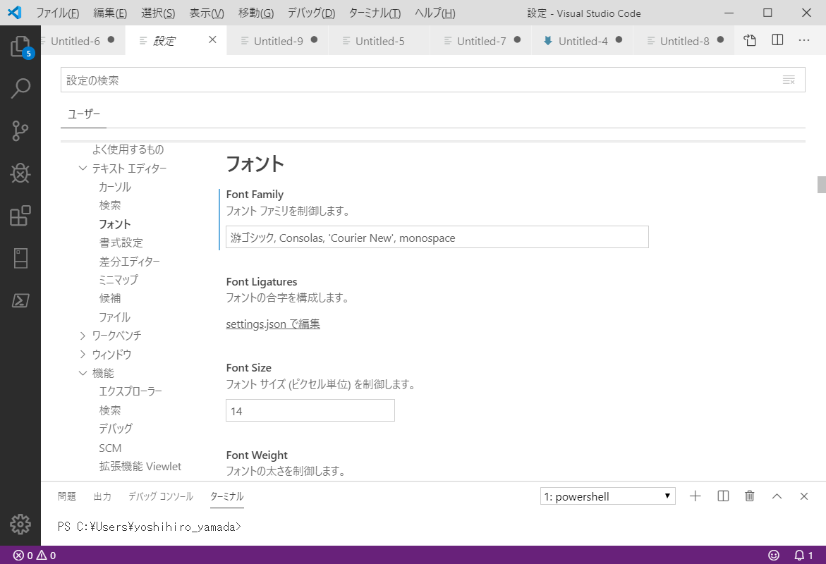Expand the ワークベンチ tree section

point(83,336)
